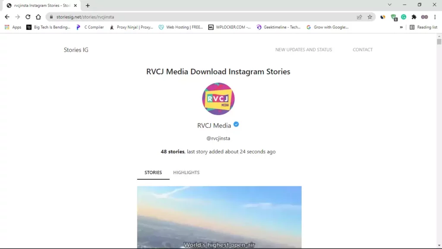This screenshot has width=442, height=249.
Task: Click the browser forward arrow
Action: pos(17,17)
